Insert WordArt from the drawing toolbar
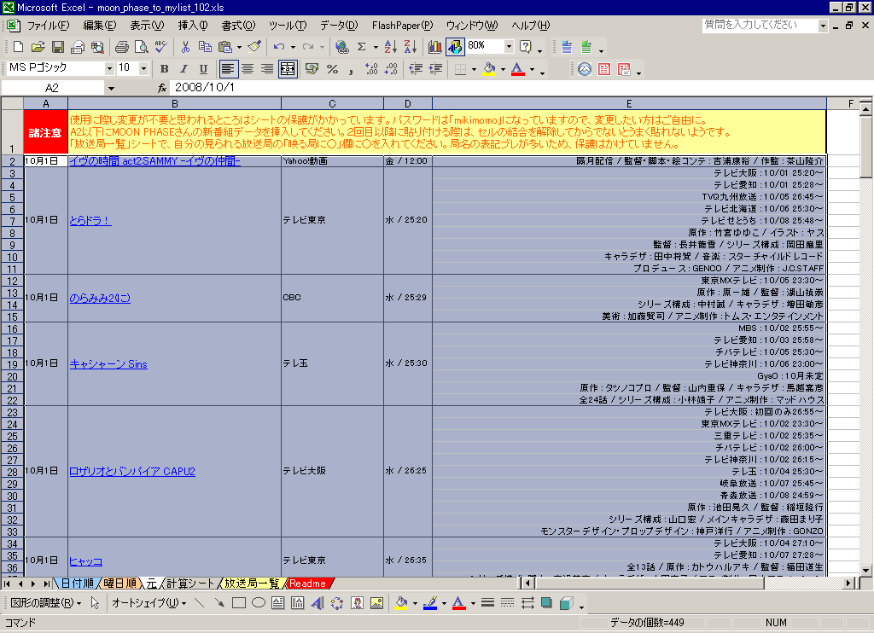 coord(317,603)
